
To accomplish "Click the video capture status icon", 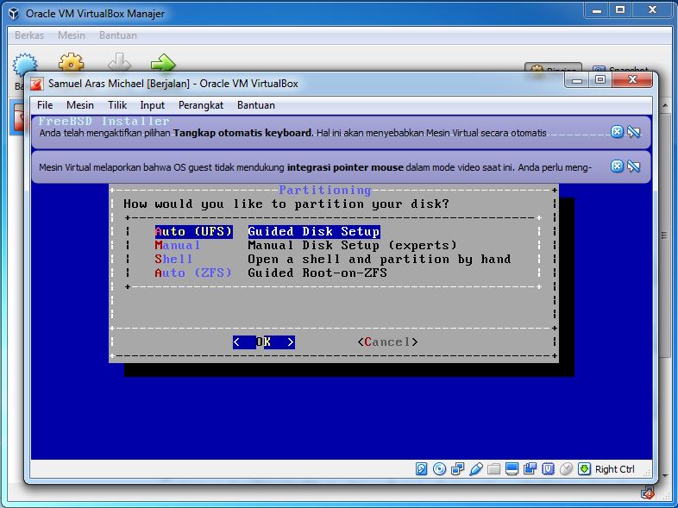I will pos(530,468).
